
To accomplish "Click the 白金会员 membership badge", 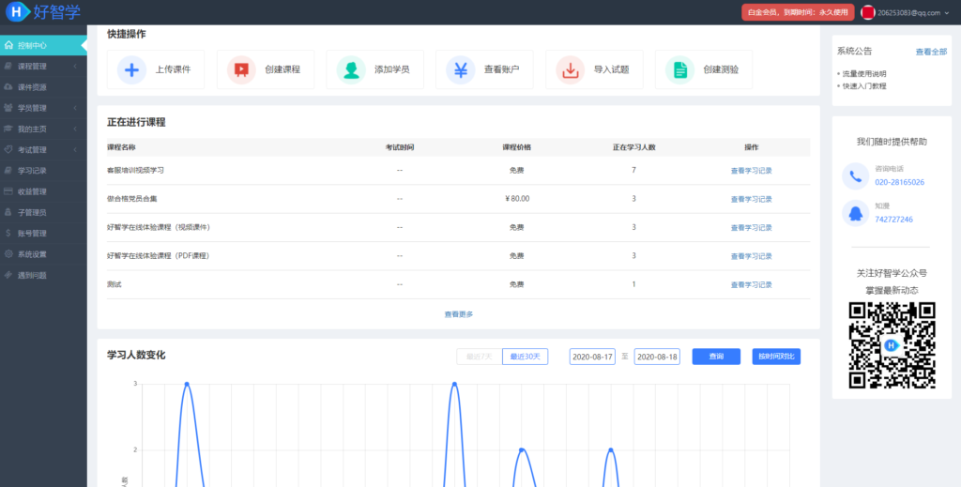I will pyautogui.click(x=798, y=12).
